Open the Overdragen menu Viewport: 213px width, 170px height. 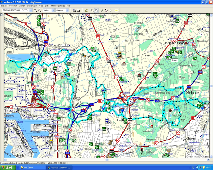[32, 6]
